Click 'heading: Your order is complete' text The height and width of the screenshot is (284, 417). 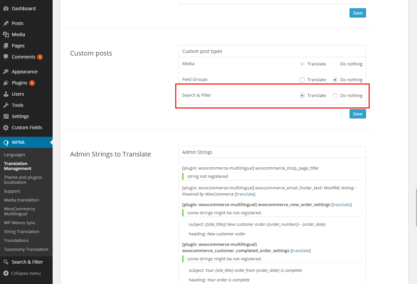tap(219, 280)
